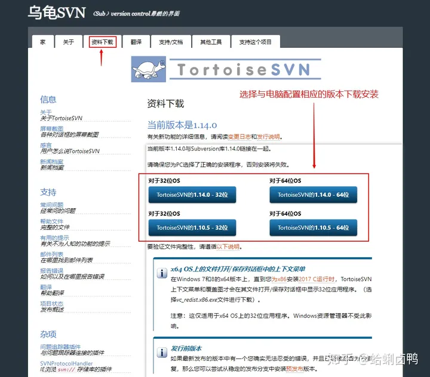Click the 杂项 sidebar heading

click(48, 334)
